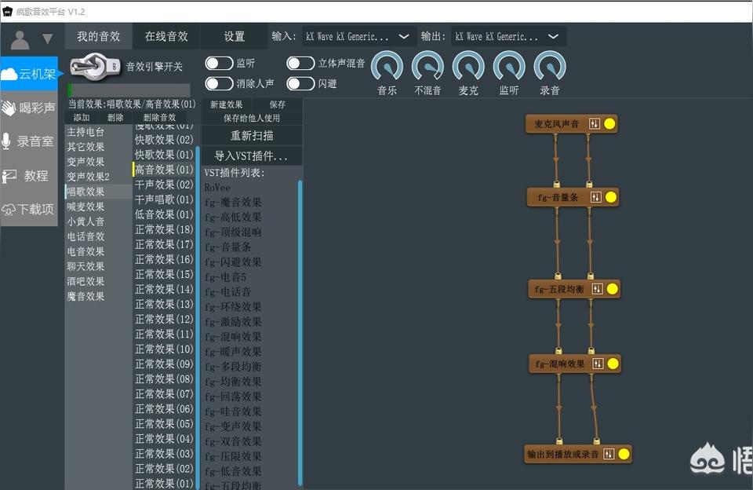Viewport: 753px width, 490px height.
Task: Click the user profile avatar icon
Action: coord(20,38)
